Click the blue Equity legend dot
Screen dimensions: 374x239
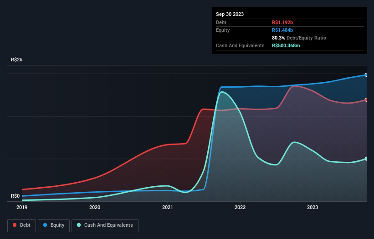45,225
